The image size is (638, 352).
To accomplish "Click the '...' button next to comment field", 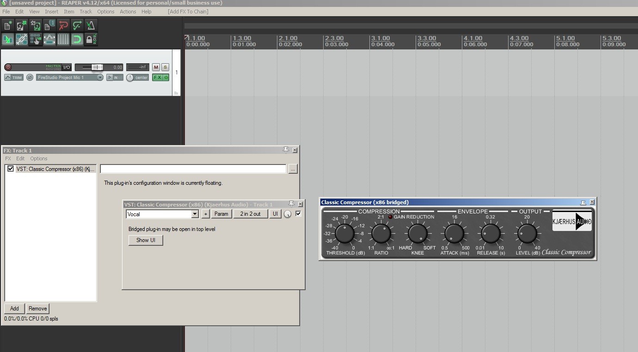I will coord(293,169).
